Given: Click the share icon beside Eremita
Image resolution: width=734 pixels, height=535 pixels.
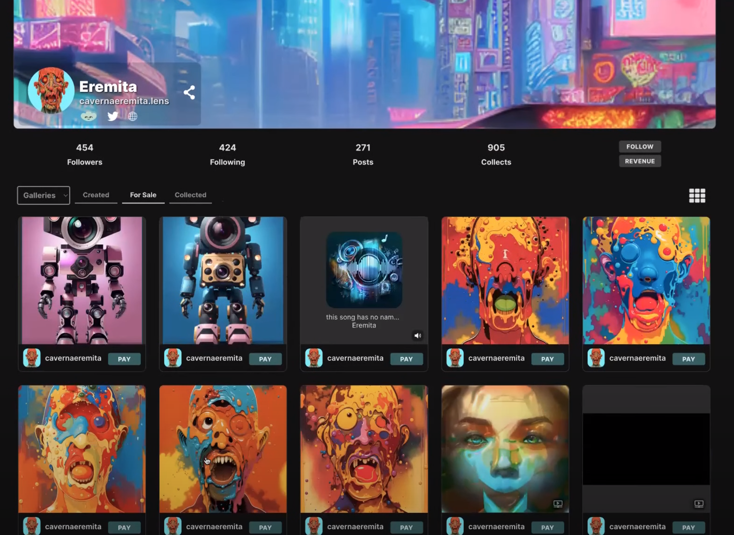Looking at the screenshot, I should 189,92.
